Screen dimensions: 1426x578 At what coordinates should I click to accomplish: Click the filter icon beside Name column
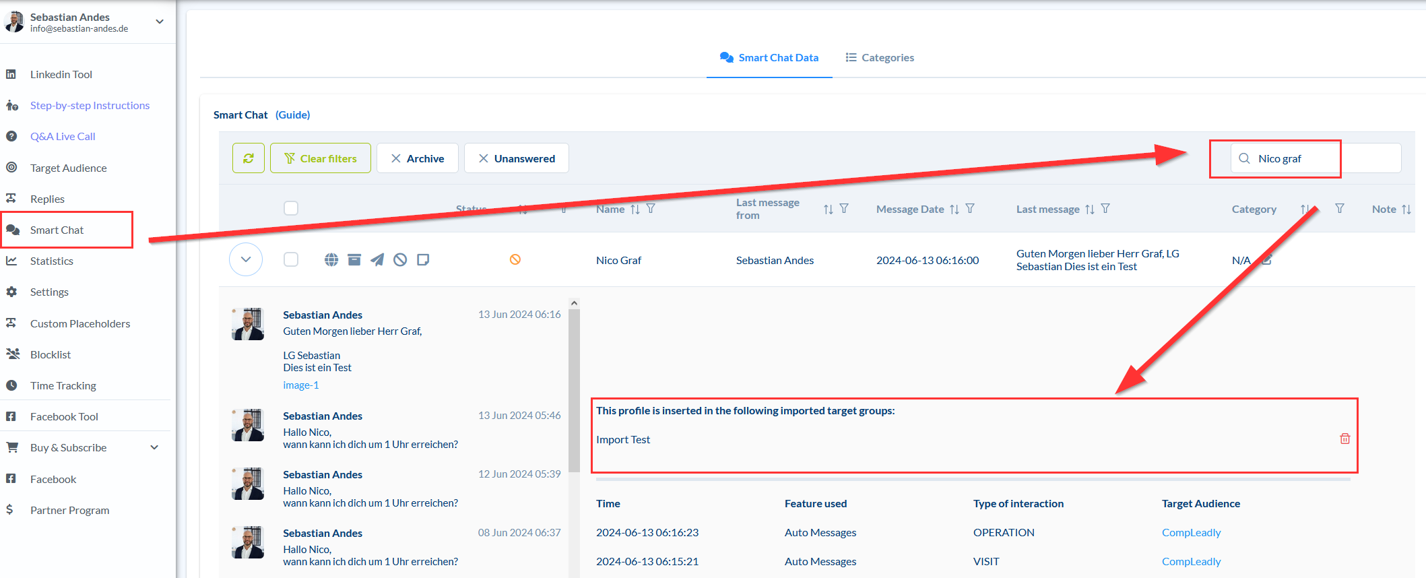(651, 209)
